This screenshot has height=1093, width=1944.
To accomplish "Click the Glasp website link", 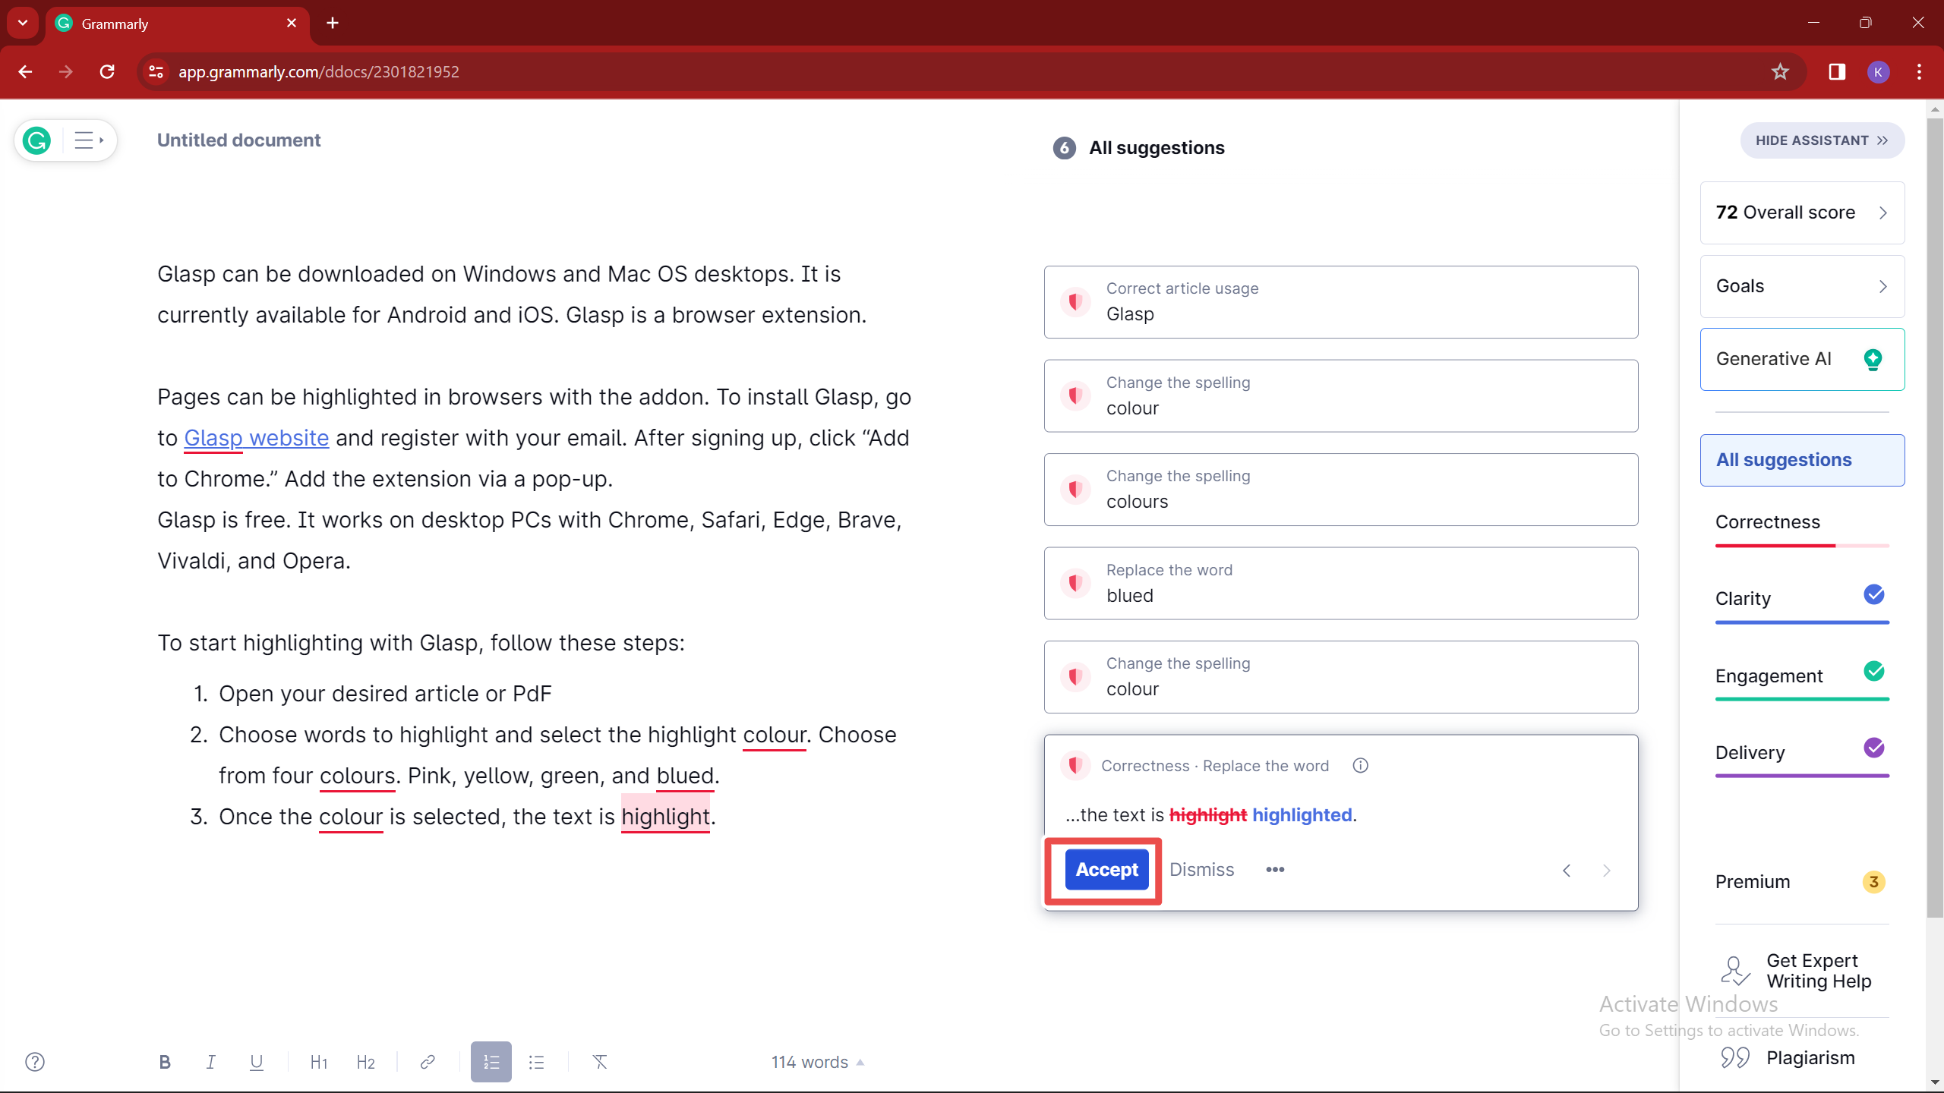I will point(257,438).
